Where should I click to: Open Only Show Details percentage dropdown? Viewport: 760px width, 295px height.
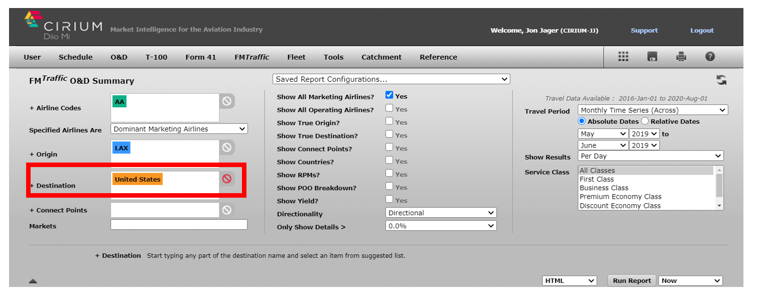coord(441,226)
